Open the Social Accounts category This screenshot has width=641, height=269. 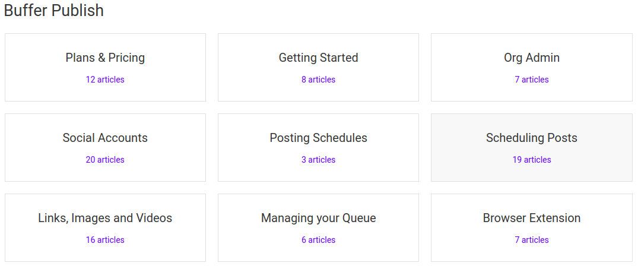[x=105, y=138]
